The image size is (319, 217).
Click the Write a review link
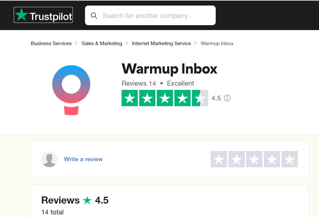[x=83, y=159]
